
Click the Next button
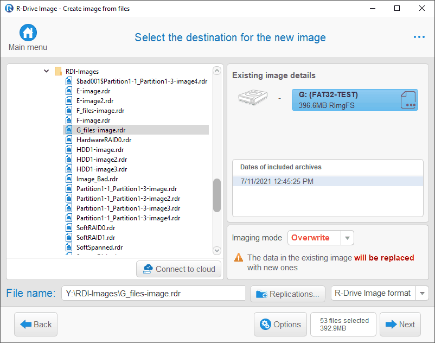pyautogui.click(x=400, y=324)
